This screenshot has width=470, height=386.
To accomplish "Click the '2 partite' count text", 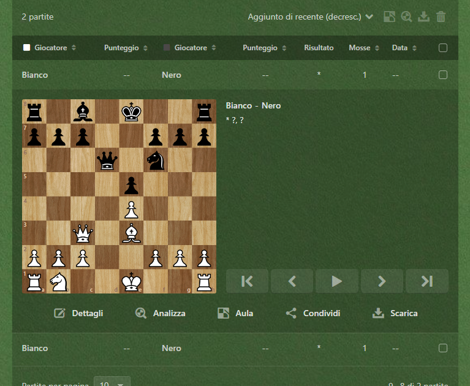I will tap(37, 17).
